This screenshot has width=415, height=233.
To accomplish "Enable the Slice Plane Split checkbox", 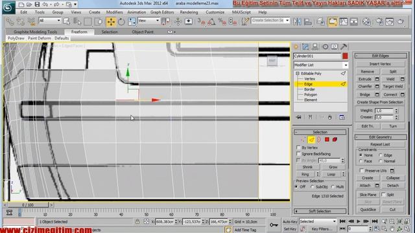I will 383,194.
